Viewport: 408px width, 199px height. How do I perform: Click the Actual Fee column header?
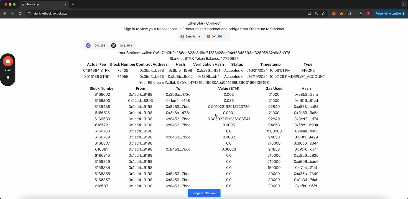click(96, 64)
